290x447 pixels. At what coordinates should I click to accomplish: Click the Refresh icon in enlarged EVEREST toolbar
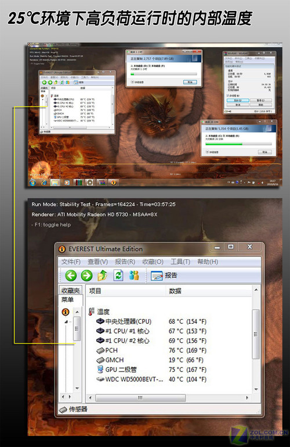[x=118, y=276]
